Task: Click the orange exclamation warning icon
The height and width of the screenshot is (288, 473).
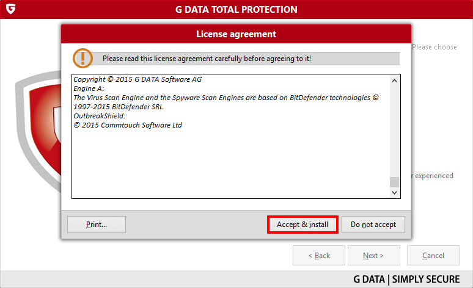Action: click(82, 58)
